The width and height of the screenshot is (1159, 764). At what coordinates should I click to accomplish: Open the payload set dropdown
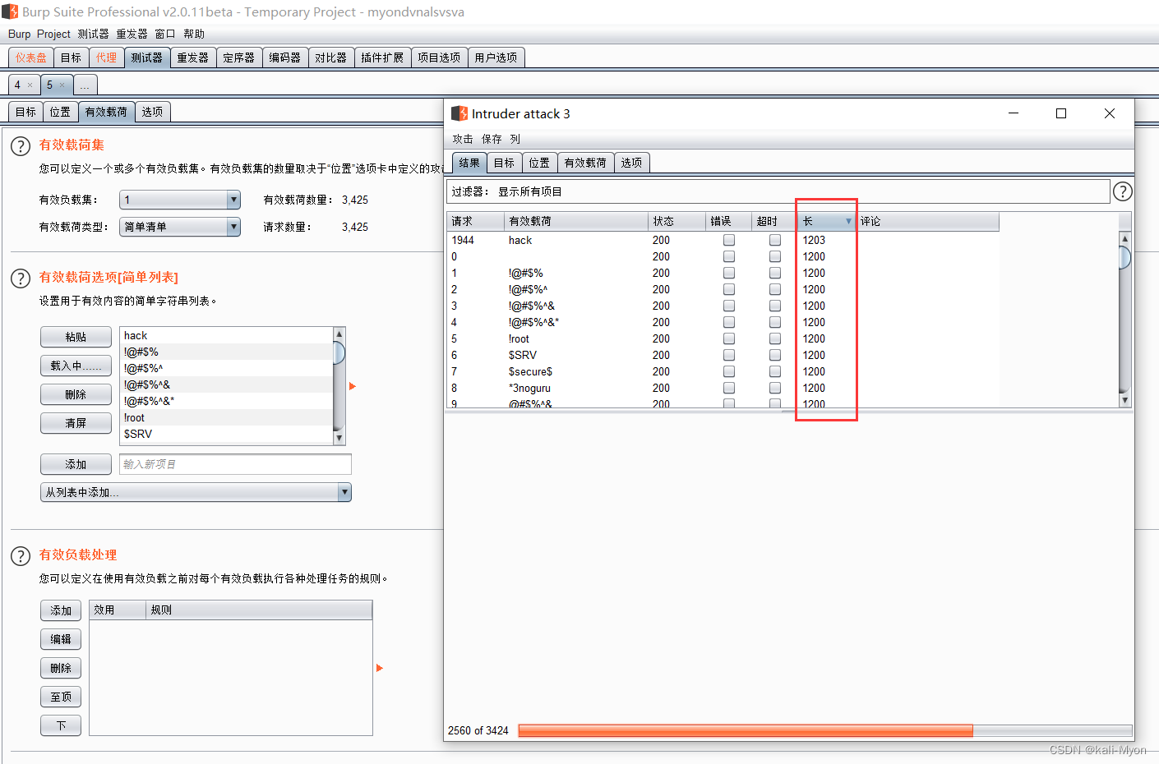[x=180, y=200]
